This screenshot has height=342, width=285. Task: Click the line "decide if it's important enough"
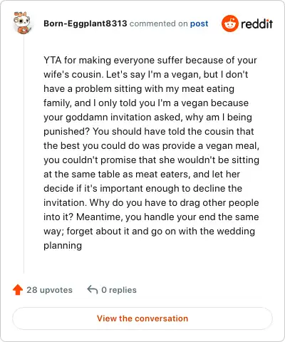[142, 189]
